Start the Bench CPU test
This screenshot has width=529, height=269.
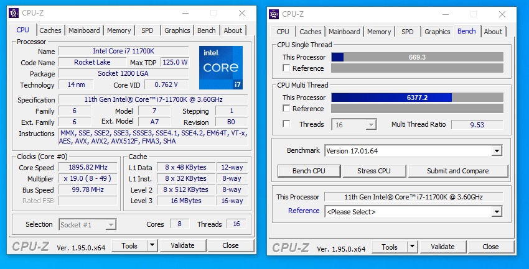pos(309,171)
